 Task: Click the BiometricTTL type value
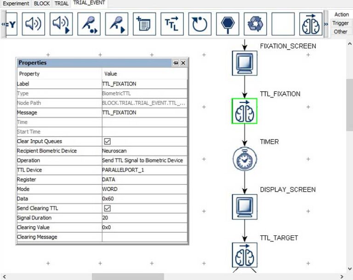[x=144, y=93]
